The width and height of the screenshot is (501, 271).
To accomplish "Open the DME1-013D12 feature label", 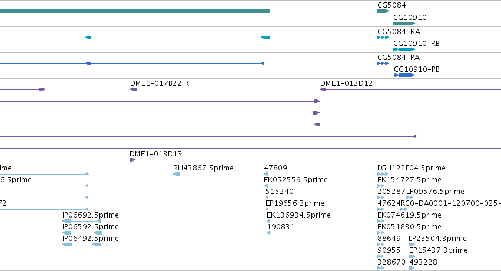I will 346,83.
